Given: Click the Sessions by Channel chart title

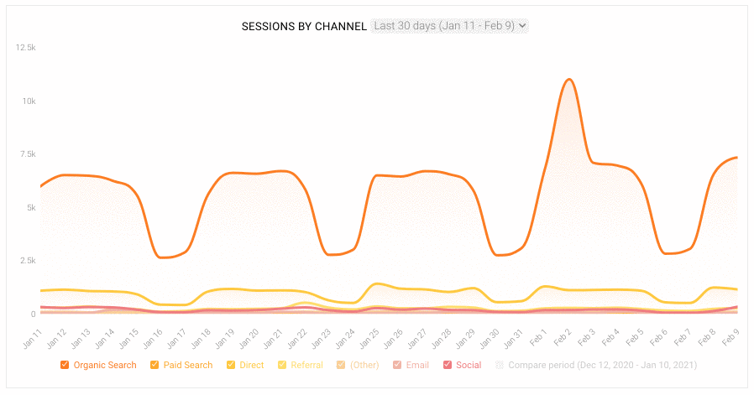Looking at the screenshot, I should point(304,27).
